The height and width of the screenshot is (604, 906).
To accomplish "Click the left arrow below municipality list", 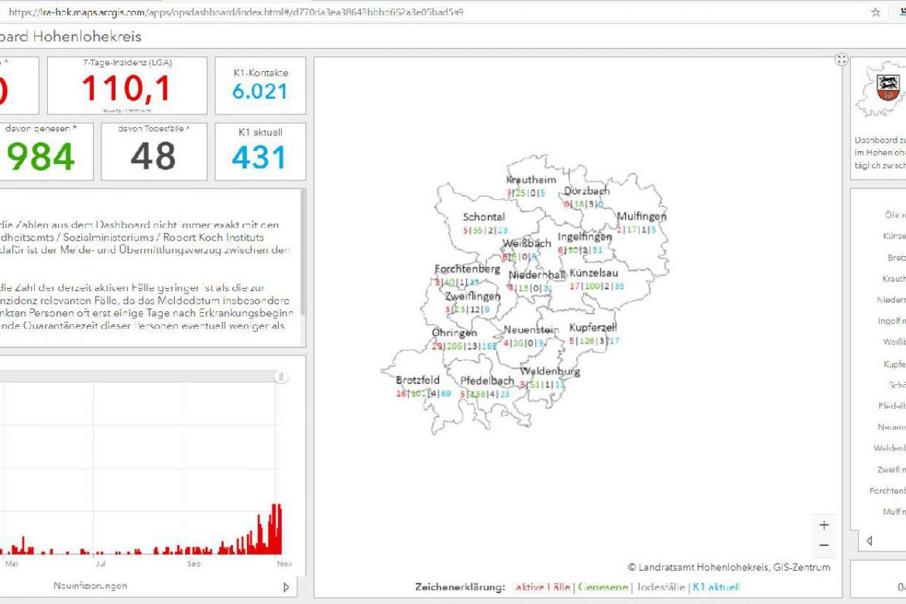I will pyautogui.click(x=870, y=541).
